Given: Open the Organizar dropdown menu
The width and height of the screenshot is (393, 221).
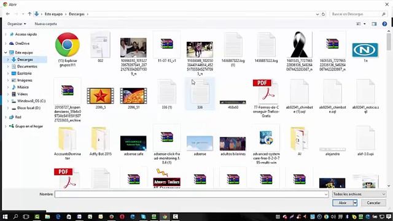Looking at the screenshot, I should pos(17,24).
